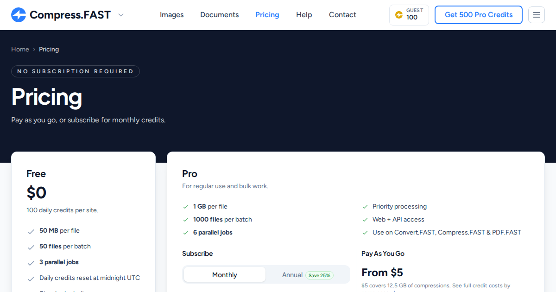556x292 pixels.
Task: Click the No Subscription Required badge
Action: [76, 71]
